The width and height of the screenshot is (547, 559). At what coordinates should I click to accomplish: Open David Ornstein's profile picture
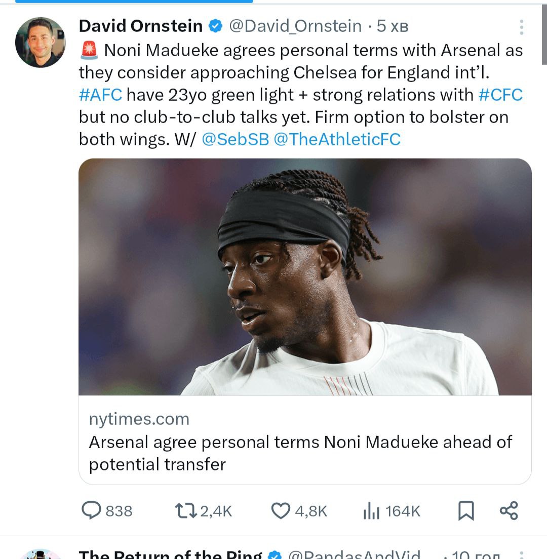(x=41, y=43)
